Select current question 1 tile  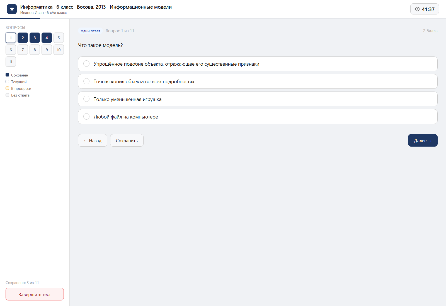click(x=11, y=38)
